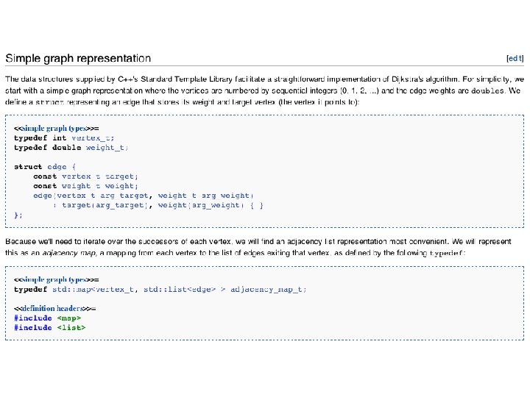This screenshot has width=530, height=397.
Task: Click the "Simple graph representation" heading
Action: coord(78,58)
